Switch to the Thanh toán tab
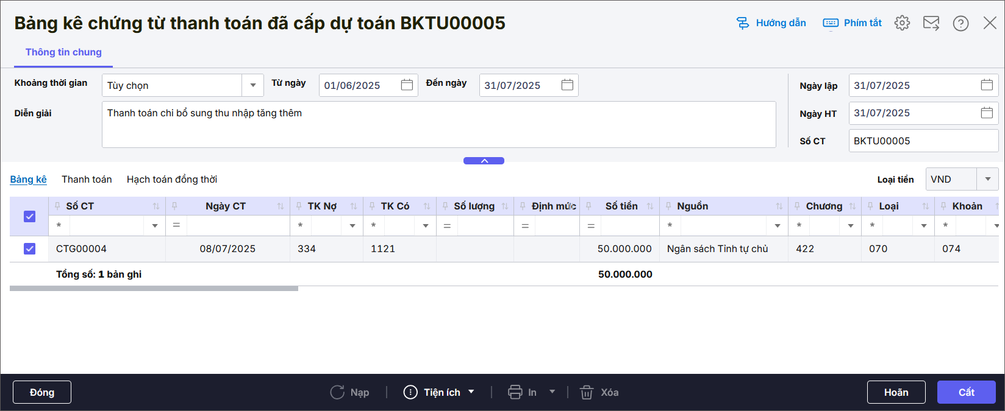 point(87,179)
